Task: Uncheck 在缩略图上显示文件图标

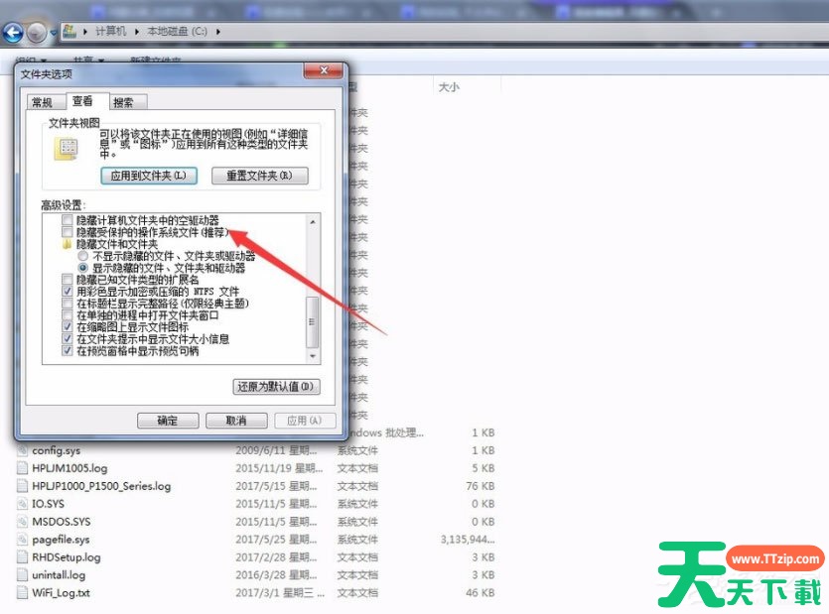Action: coord(68,327)
